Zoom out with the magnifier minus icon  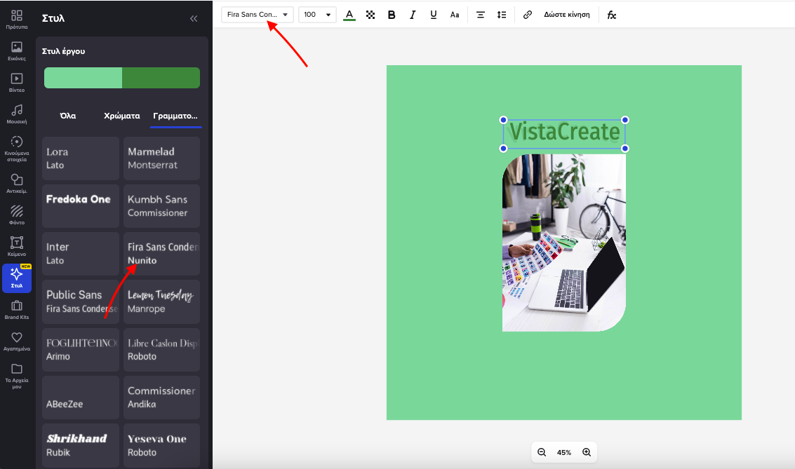pyautogui.click(x=542, y=452)
